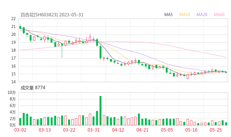Click the volume axis label 10万
Screen dimensions: 231x137
click(x=12, y=92)
